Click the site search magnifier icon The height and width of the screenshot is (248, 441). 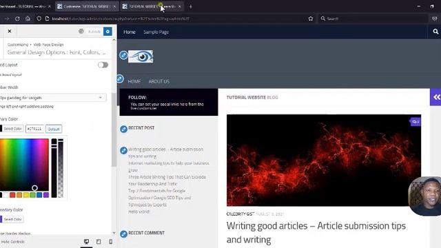pyautogui.click(x=435, y=32)
